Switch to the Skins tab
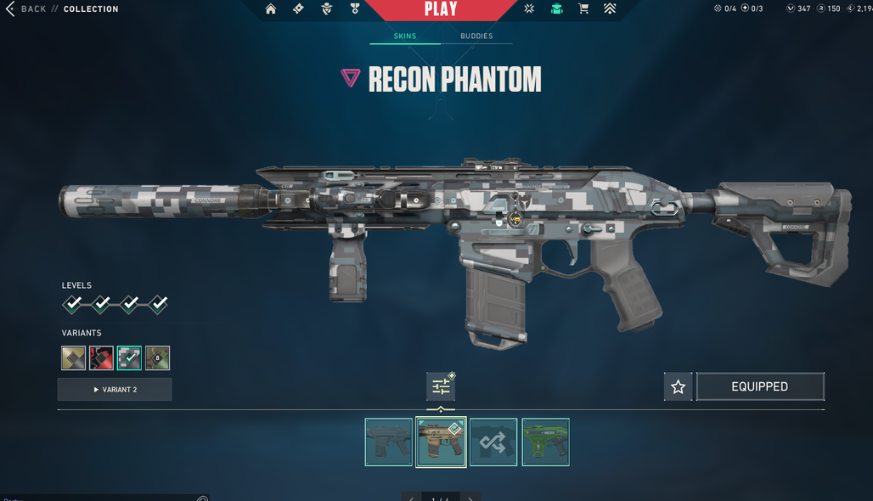 [405, 37]
